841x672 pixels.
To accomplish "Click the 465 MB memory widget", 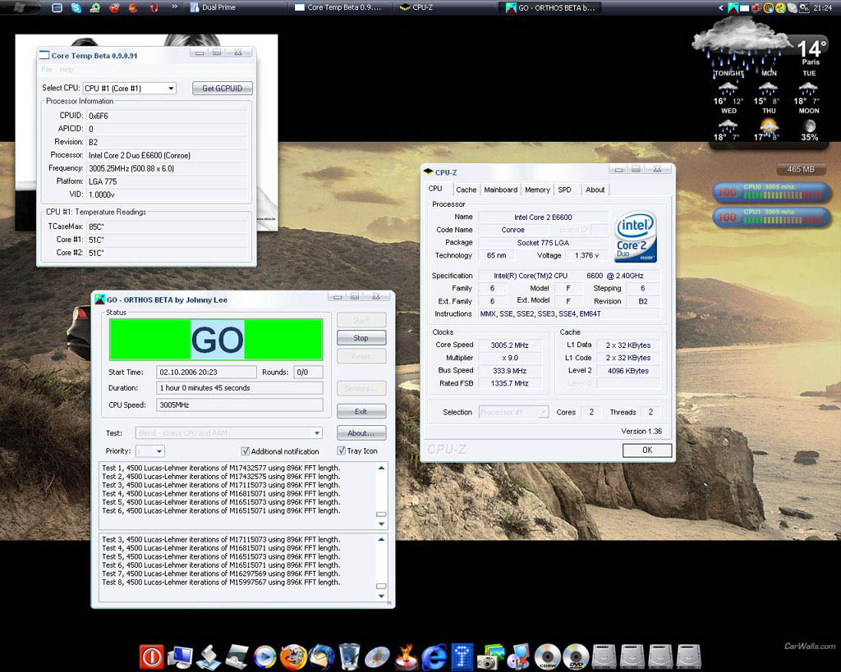I will point(801,169).
